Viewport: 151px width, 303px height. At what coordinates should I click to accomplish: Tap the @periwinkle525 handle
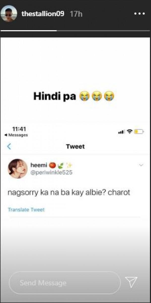[51, 173]
